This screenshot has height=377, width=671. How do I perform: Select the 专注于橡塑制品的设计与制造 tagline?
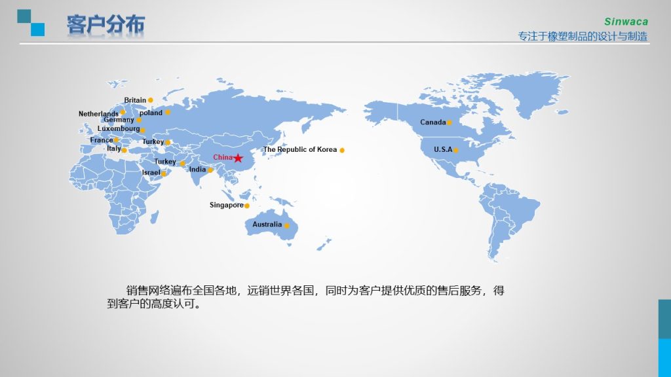(x=583, y=37)
